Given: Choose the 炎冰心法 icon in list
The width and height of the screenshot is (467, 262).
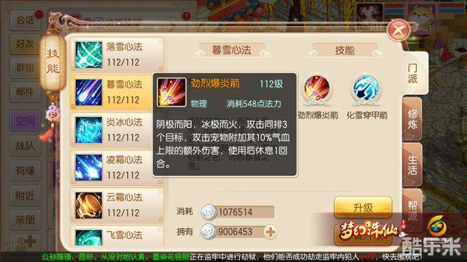Looking at the screenshot, I should click(x=88, y=130).
